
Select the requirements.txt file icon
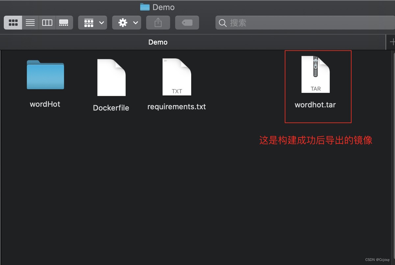click(x=177, y=77)
